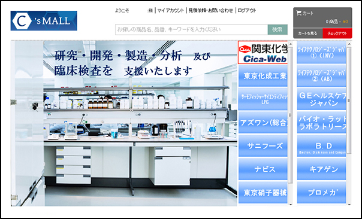Open マイアカウント link
Viewport: 362px width, 219px height.
pos(171,11)
